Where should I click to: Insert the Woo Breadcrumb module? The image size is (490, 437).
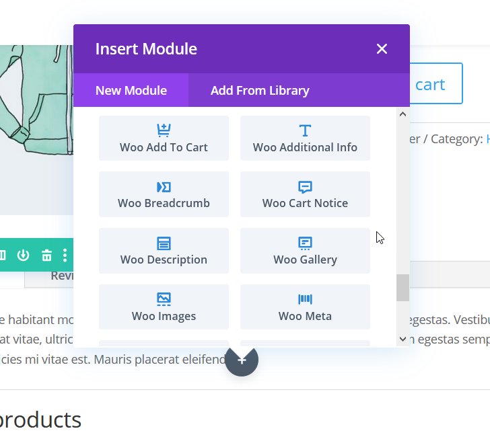(164, 194)
